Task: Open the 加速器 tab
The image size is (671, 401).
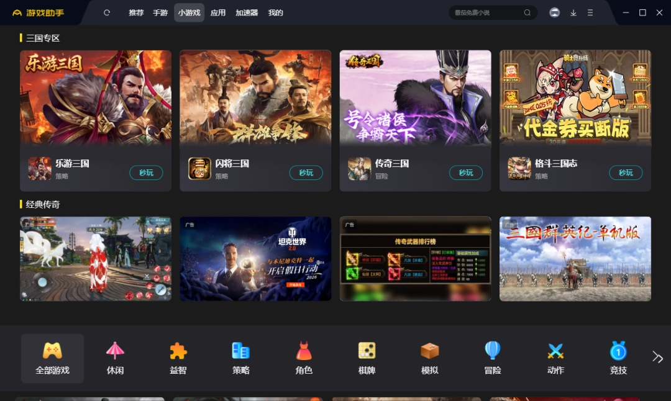Action: click(x=247, y=12)
